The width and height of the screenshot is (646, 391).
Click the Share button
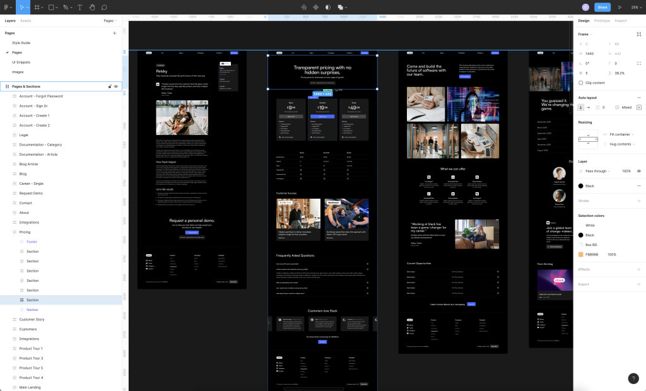[x=602, y=7]
